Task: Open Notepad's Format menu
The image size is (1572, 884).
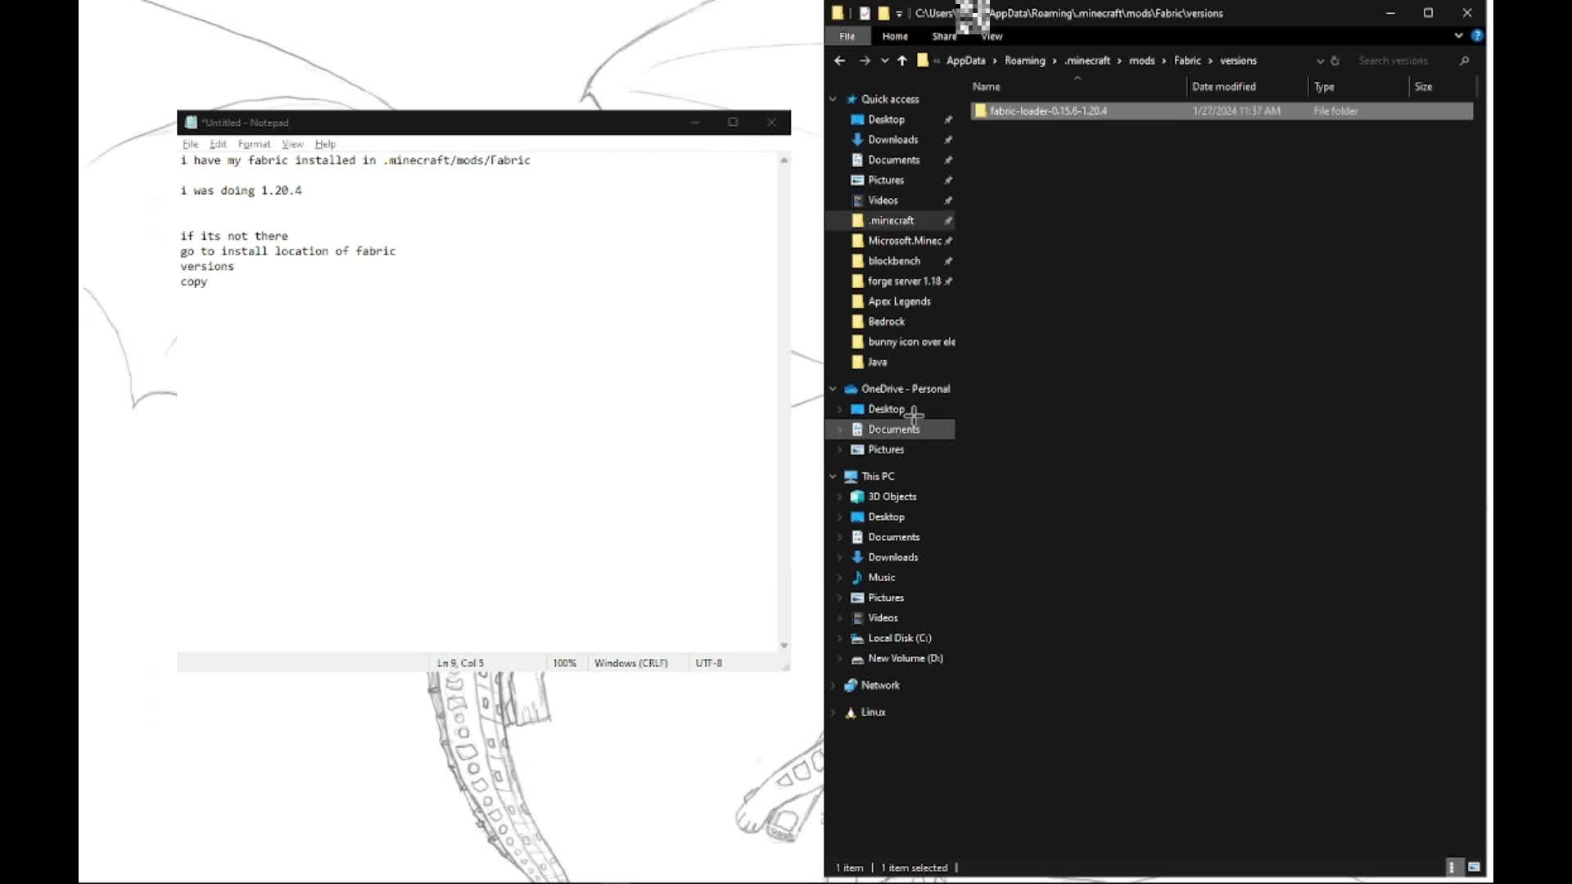Action: tap(254, 144)
